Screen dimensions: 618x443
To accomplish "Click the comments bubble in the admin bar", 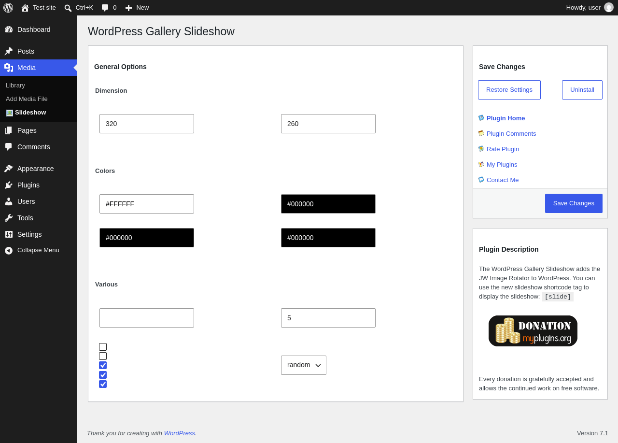I will tap(105, 8).
